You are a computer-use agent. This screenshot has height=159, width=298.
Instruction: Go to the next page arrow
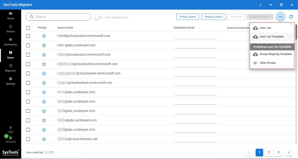tap(289, 152)
